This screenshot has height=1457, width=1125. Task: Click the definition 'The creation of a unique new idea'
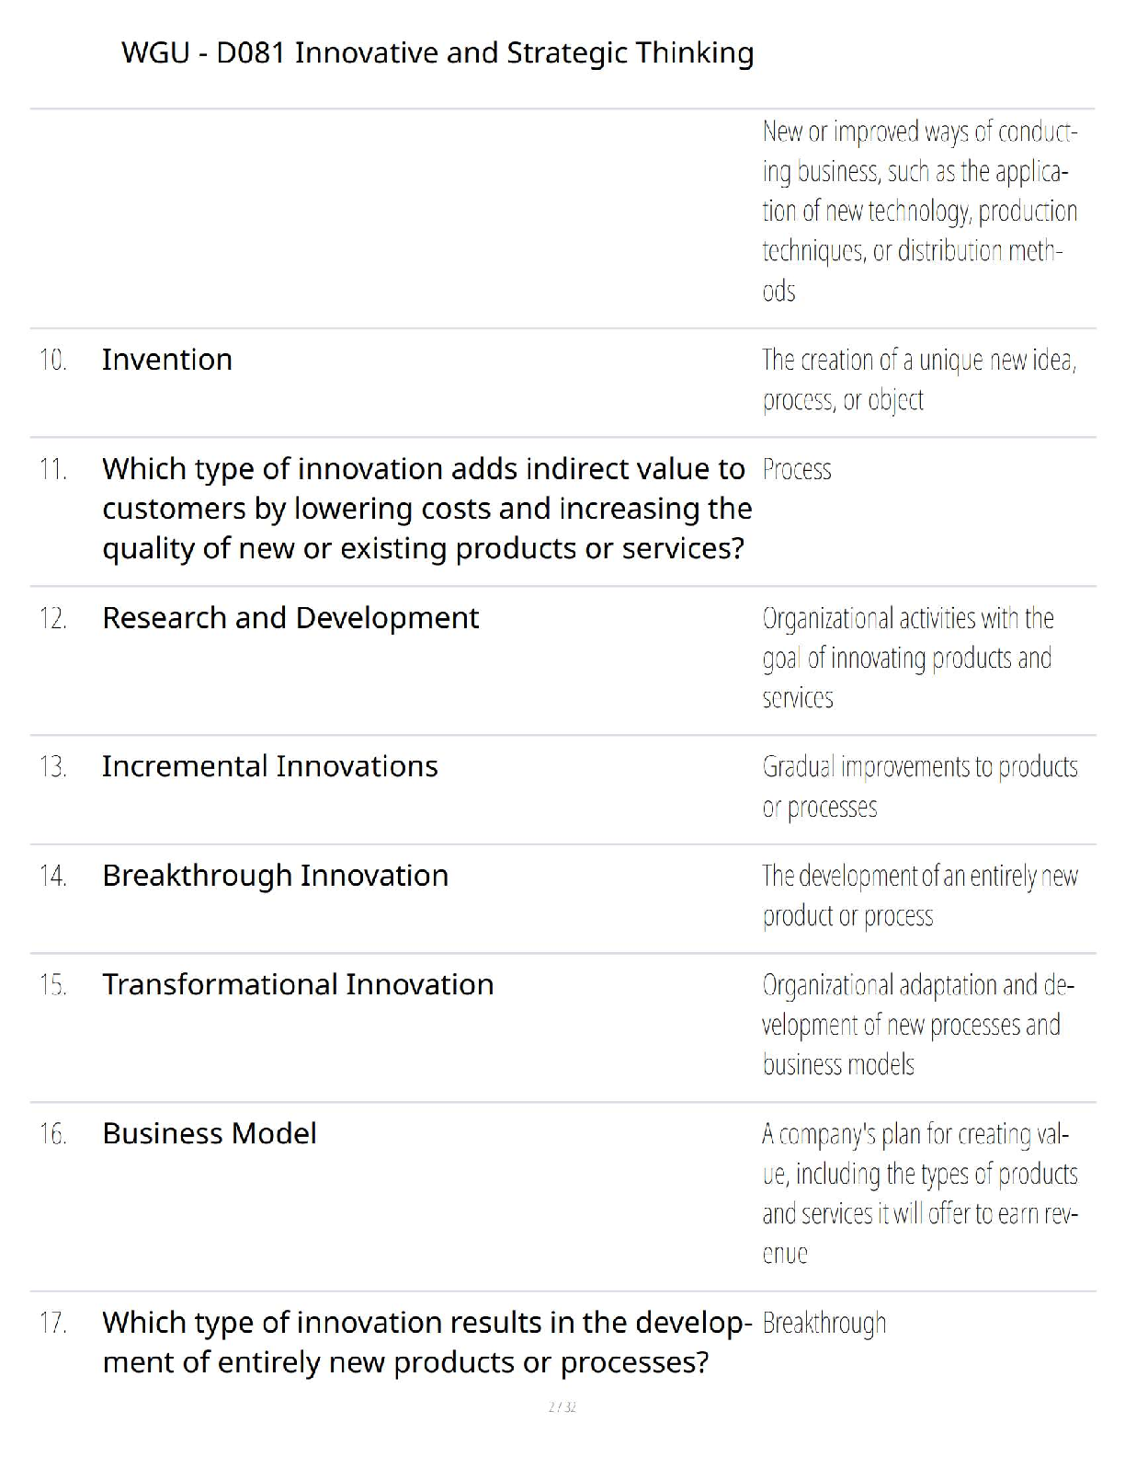click(918, 379)
